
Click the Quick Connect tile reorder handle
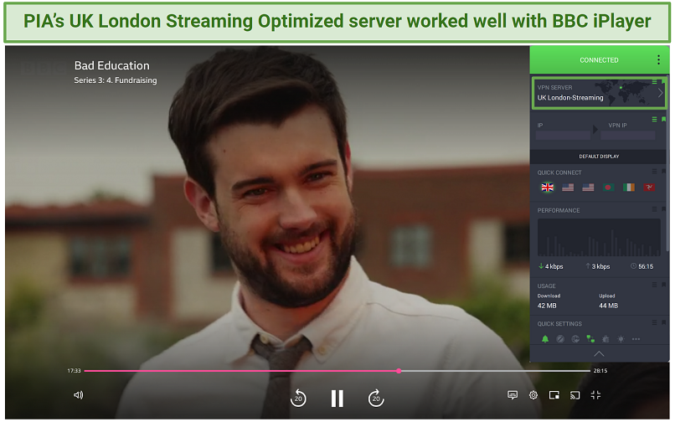pos(654,172)
